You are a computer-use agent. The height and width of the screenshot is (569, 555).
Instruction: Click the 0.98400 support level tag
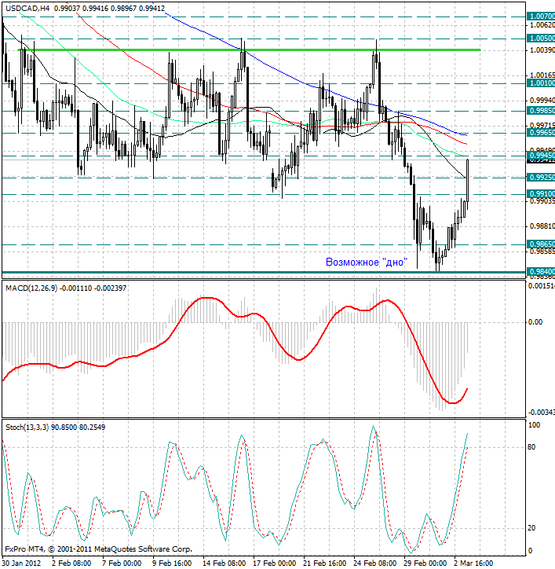click(540, 272)
